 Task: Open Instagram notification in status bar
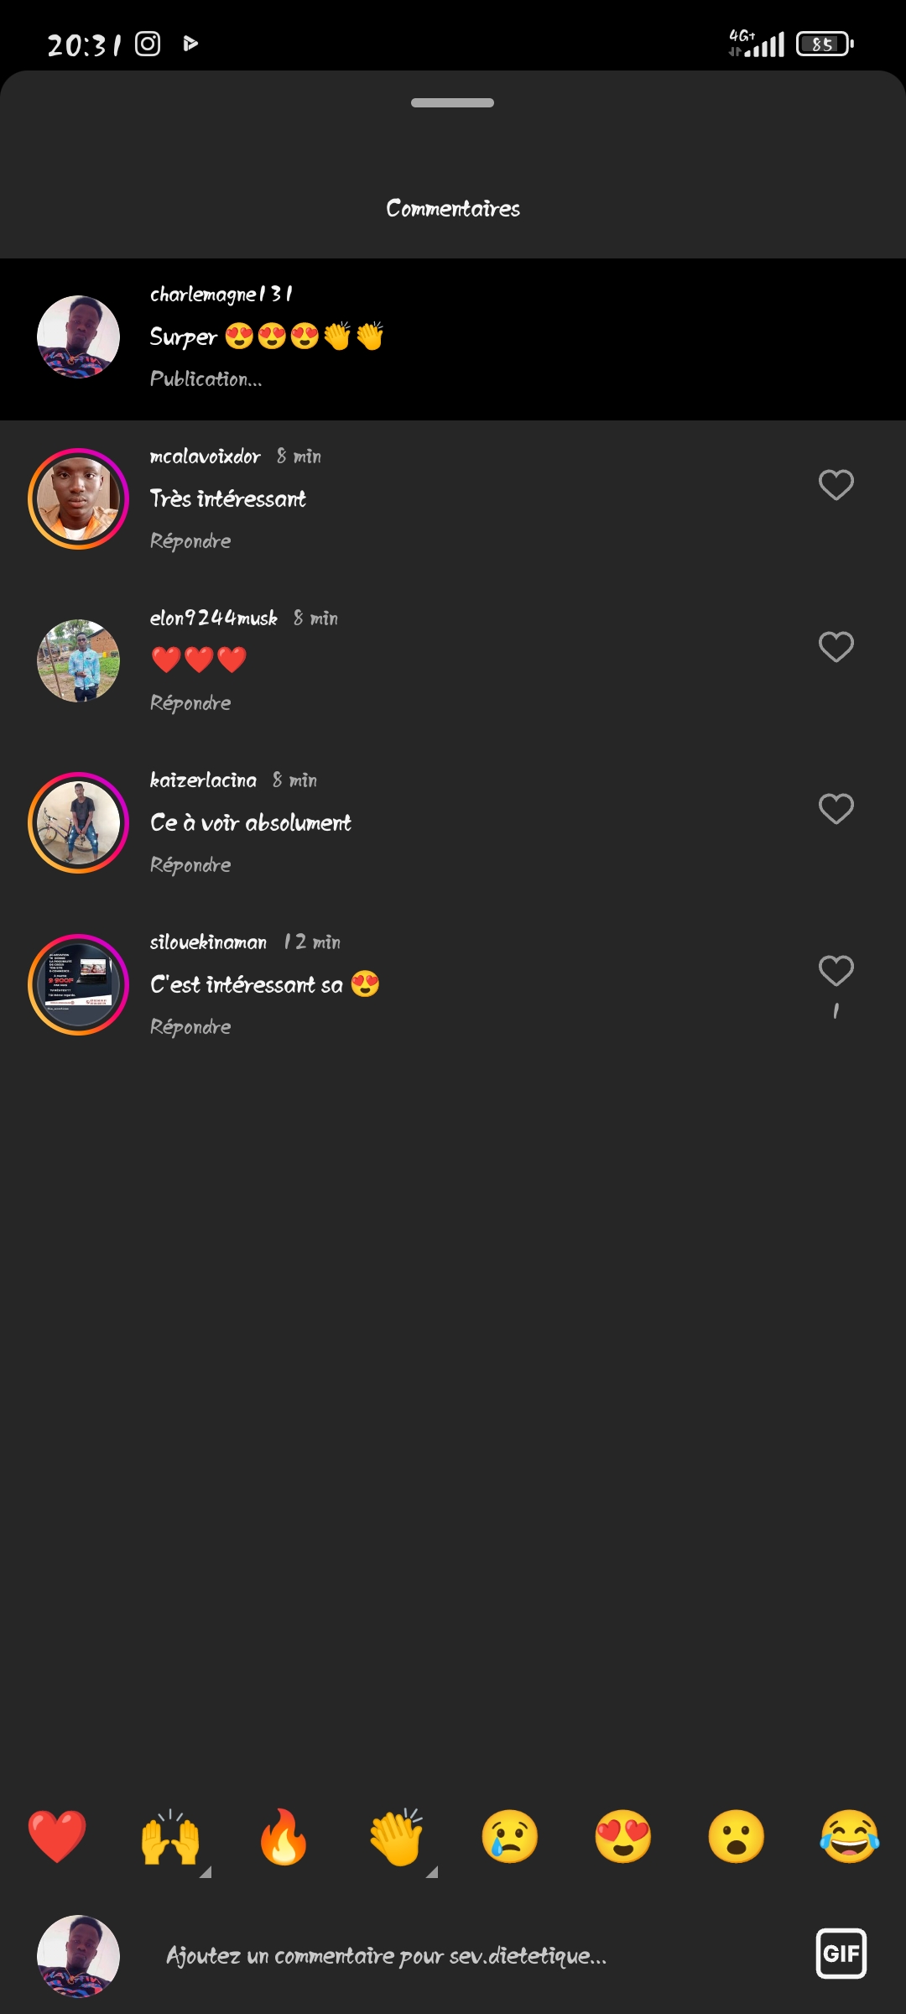(148, 44)
